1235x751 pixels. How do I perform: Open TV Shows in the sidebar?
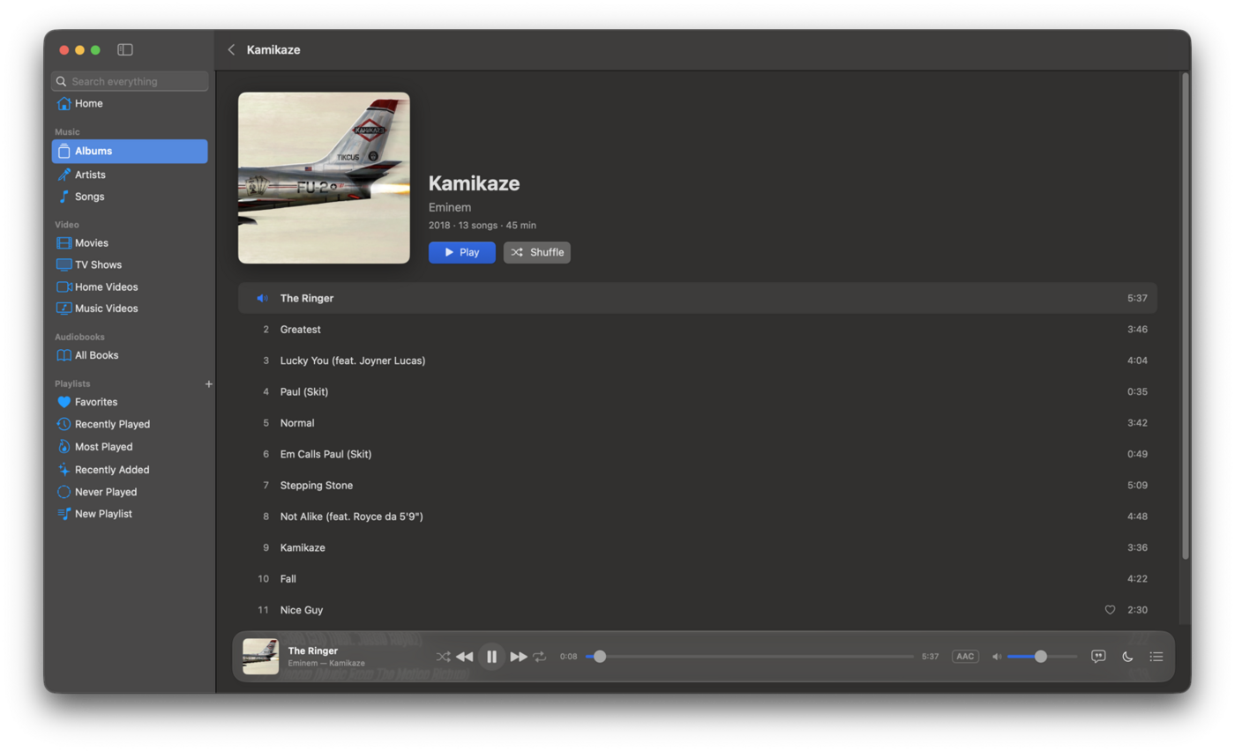tap(130, 265)
